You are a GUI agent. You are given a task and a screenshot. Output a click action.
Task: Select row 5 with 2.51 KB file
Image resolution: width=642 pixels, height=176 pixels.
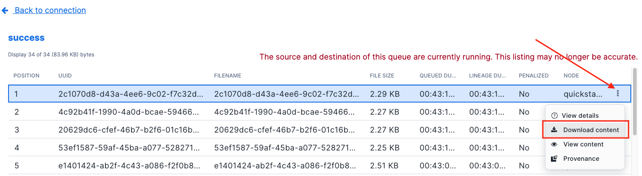pos(319,165)
